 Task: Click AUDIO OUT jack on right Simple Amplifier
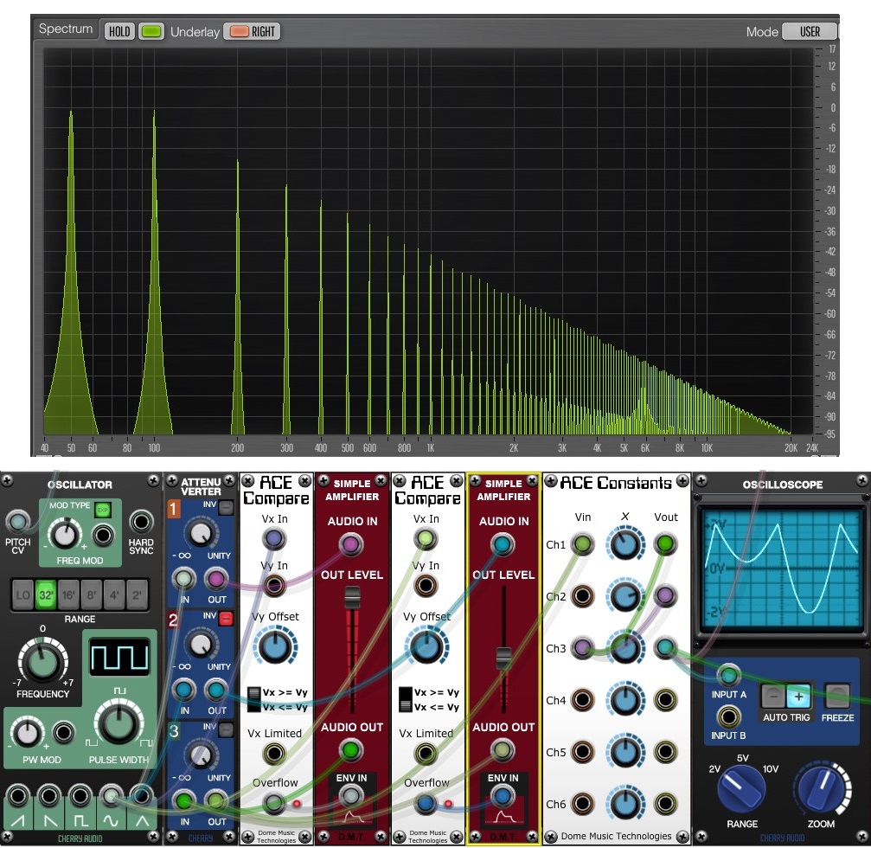tap(503, 750)
